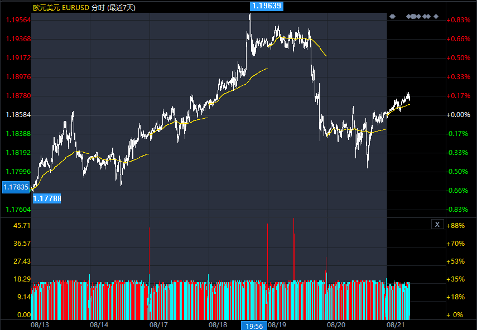The width and height of the screenshot is (477, 330).
Task: Click the +0.66% percentage label
Action: point(459,39)
